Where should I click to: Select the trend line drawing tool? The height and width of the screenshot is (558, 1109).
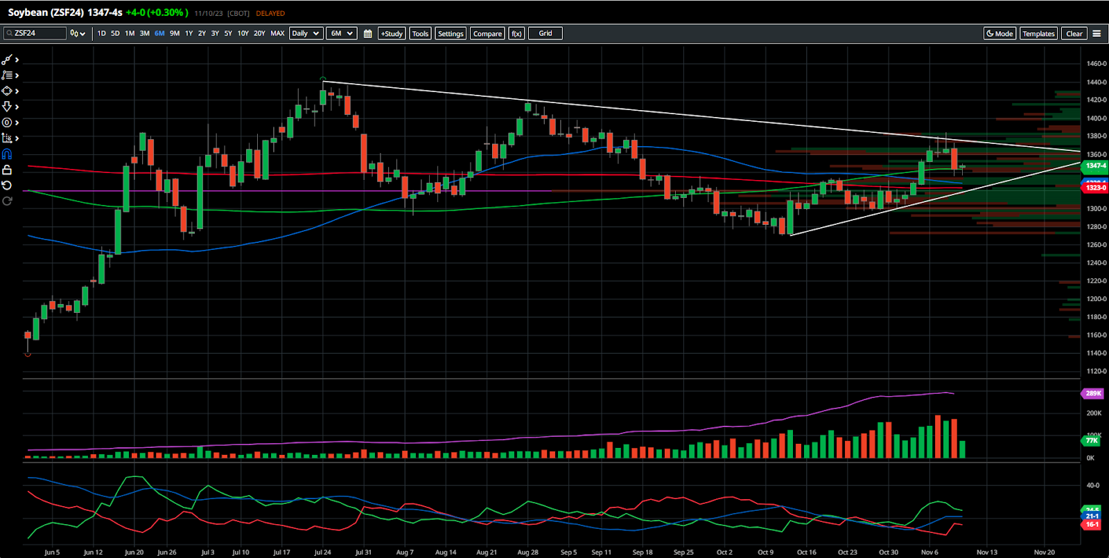7,60
